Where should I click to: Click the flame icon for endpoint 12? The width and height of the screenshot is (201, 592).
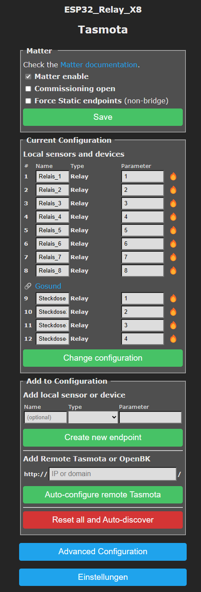(173, 339)
